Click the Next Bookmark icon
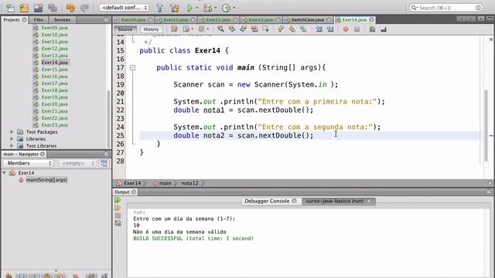The height and width of the screenshot is (278, 495). pos(292,29)
